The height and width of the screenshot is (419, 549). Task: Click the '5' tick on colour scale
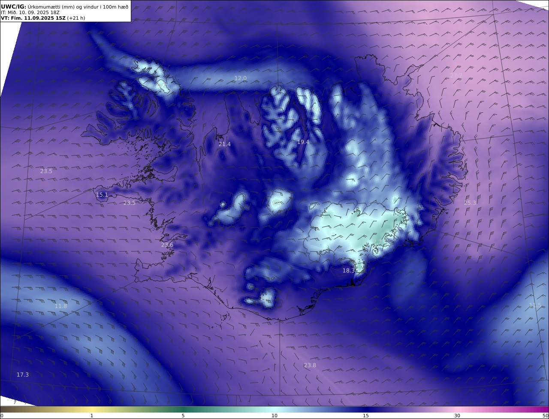point(183,416)
